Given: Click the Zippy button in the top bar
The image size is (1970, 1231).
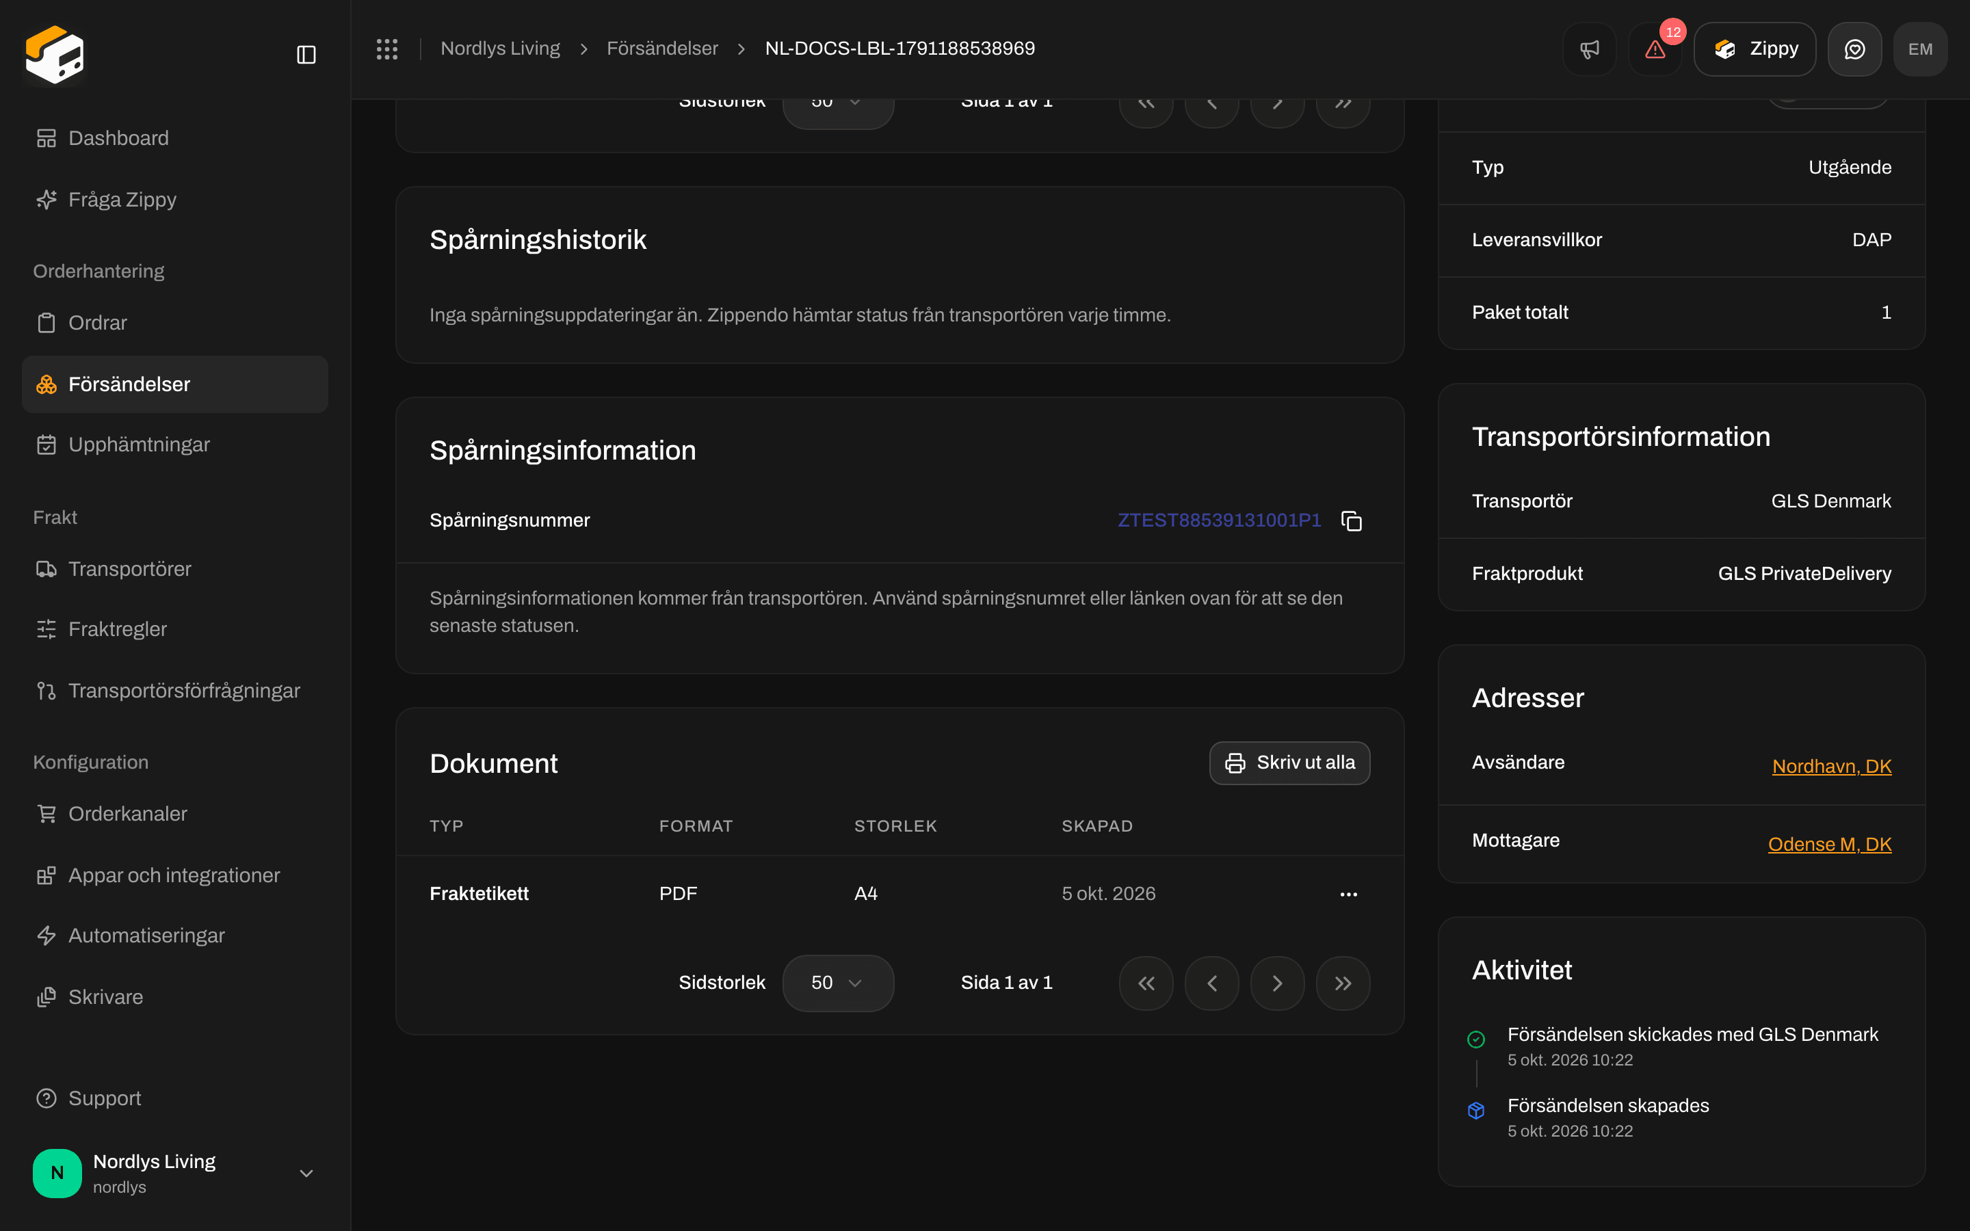Looking at the screenshot, I should [x=1755, y=49].
